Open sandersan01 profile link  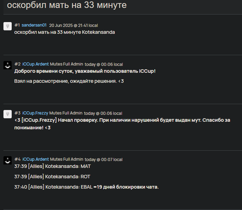coord(34,25)
